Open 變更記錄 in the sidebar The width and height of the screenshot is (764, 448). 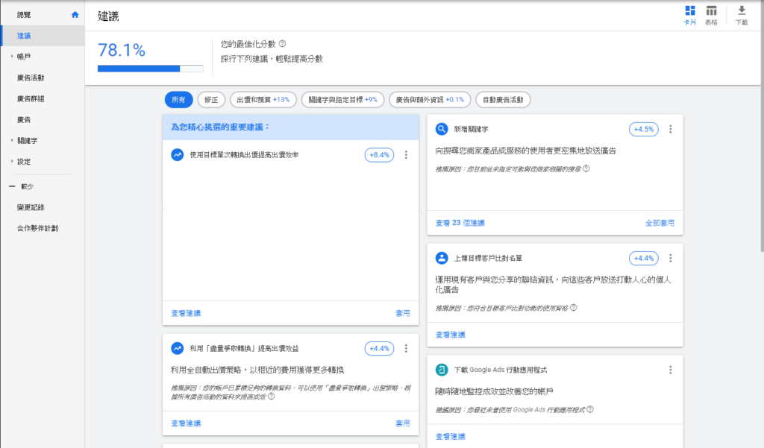coord(31,207)
